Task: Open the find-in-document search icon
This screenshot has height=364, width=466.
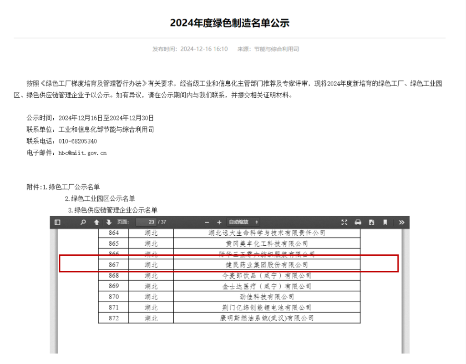Action: pyautogui.click(x=83, y=222)
